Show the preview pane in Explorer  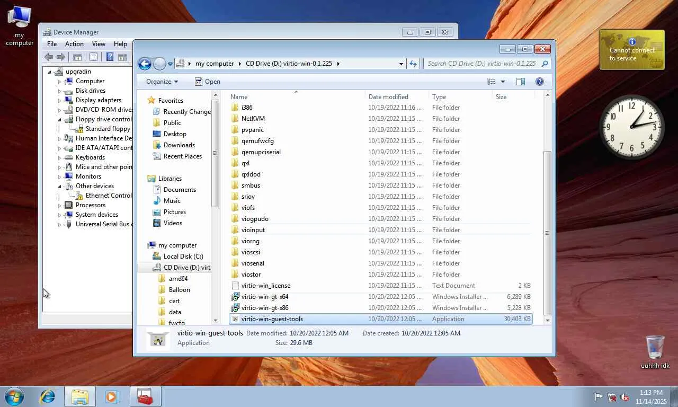click(521, 82)
